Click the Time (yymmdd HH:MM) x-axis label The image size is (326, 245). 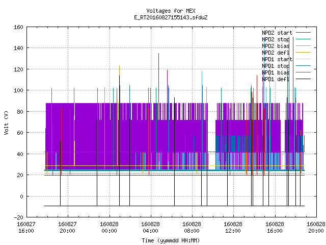171,240
